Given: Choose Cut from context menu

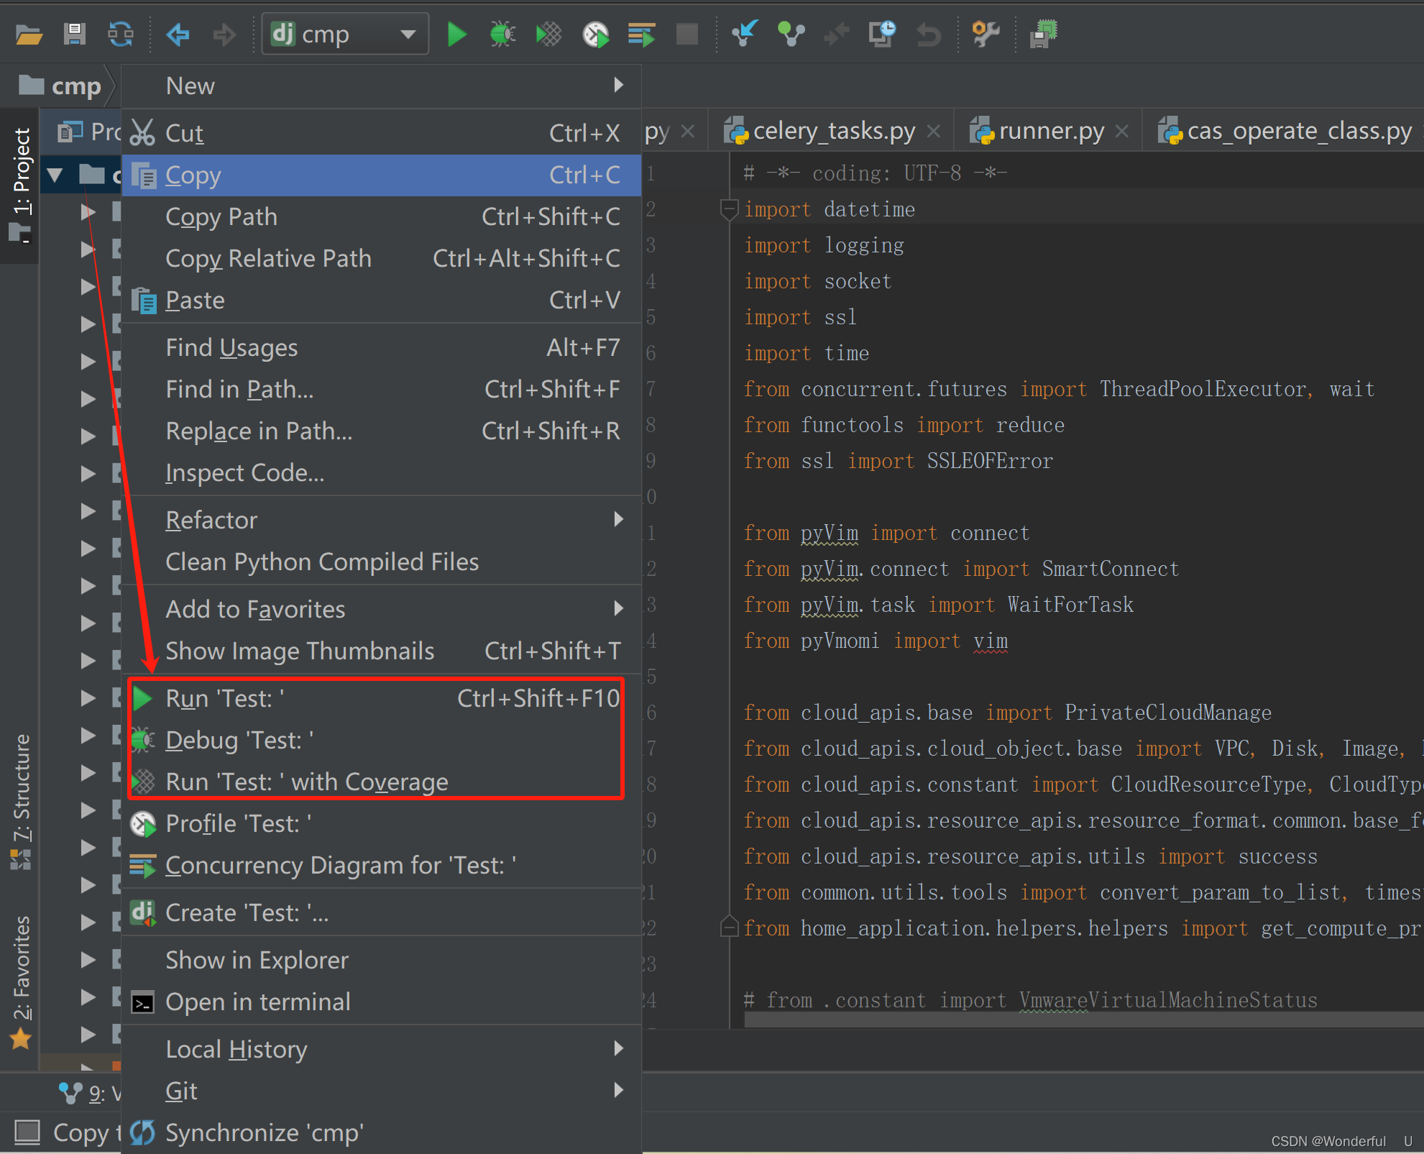Looking at the screenshot, I should [x=382, y=134].
